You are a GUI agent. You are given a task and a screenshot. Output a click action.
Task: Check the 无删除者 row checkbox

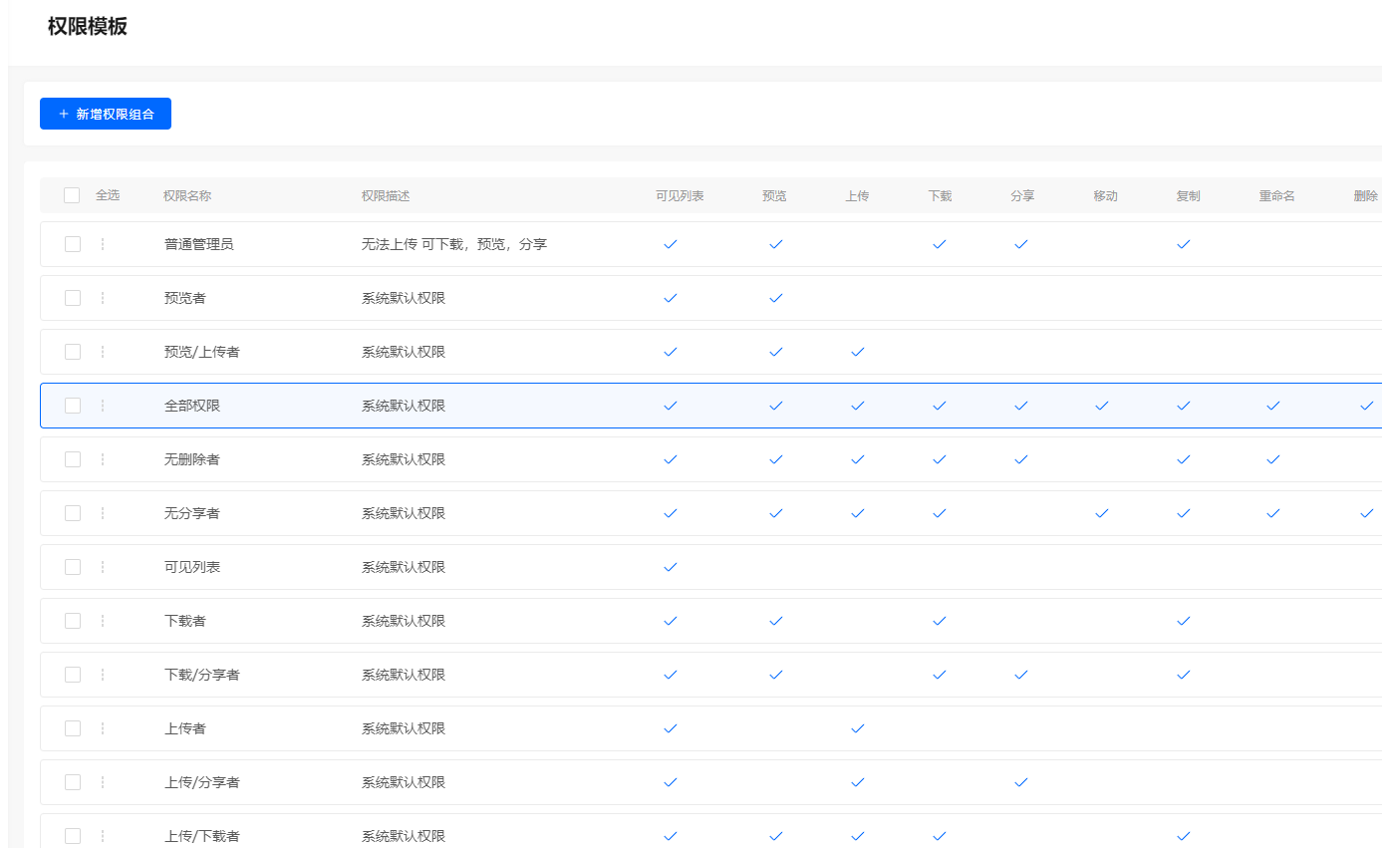click(73, 459)
